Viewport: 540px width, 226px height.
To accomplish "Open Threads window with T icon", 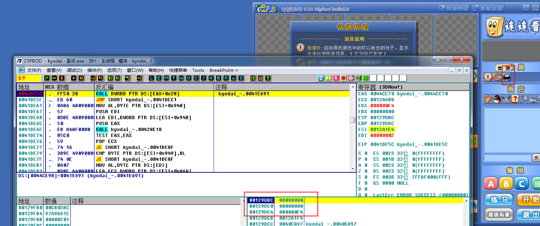I will 174,78.
